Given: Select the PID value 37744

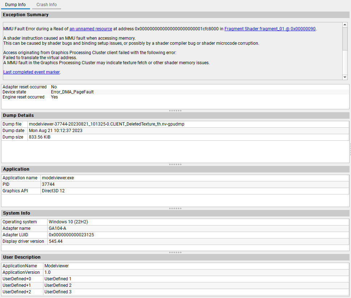Looking at the screenshot, I should (50, 184).
